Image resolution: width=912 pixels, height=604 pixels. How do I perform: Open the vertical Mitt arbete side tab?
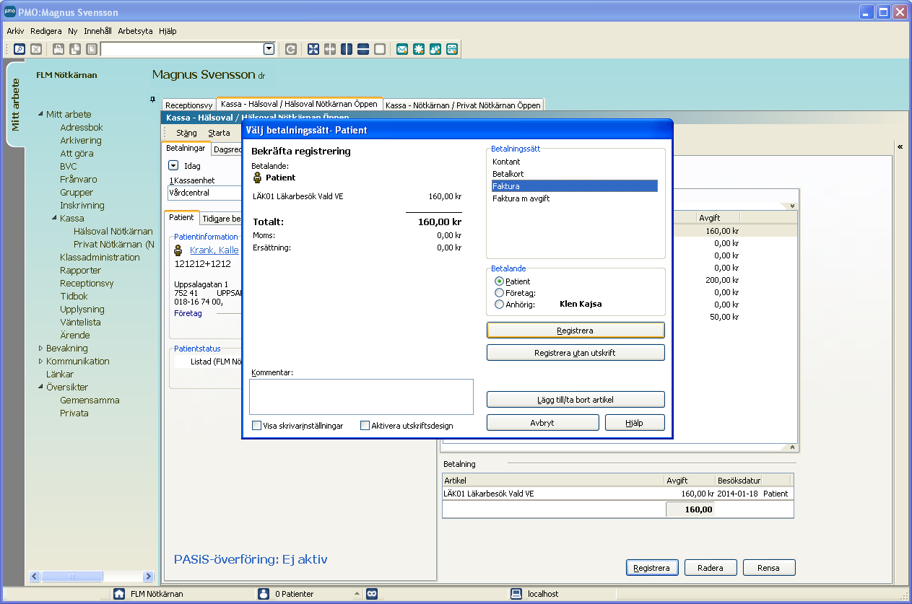pos(14,104)
